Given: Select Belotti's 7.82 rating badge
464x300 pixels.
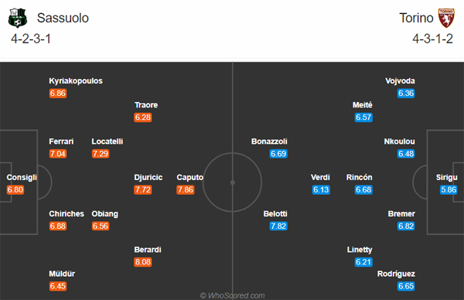Looking at the screenshot, I should click(x=278, y=226).
